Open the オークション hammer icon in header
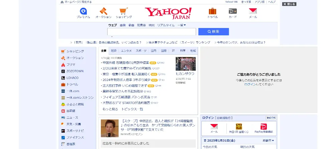334x149 pixels. point(104,11)
